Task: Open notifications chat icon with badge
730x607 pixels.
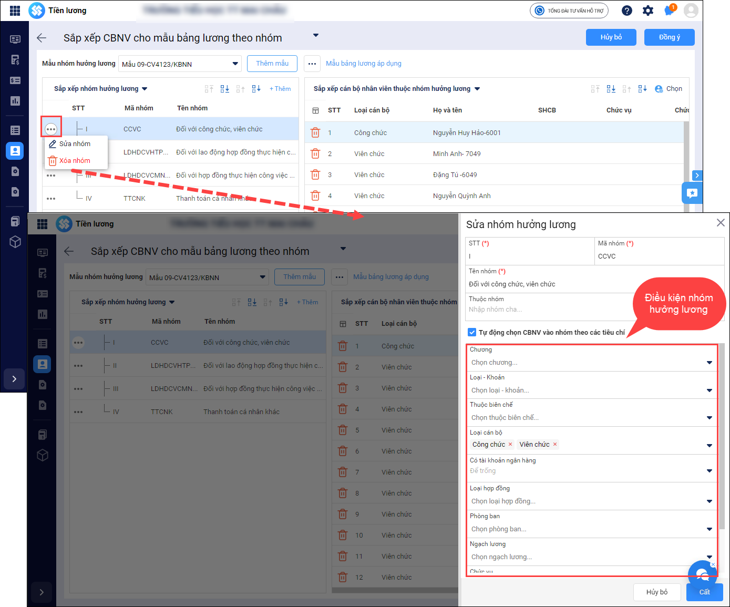Action: tap(670, 10)
